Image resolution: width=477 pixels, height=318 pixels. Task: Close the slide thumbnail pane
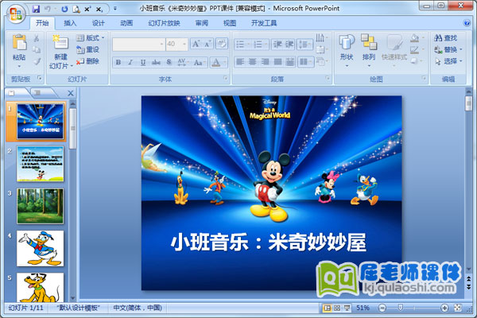point(71,93)
